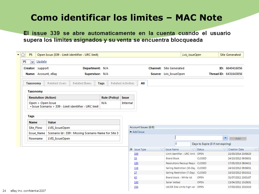Click the "Open > Open Issue" resolution cell
This screenshot has width=259, height=194.
[x=64, y=105]
